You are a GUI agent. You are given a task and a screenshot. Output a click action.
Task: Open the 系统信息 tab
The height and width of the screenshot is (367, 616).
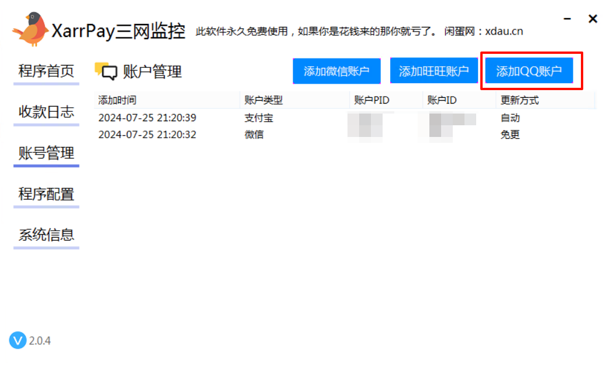click(x=46, y=235)
